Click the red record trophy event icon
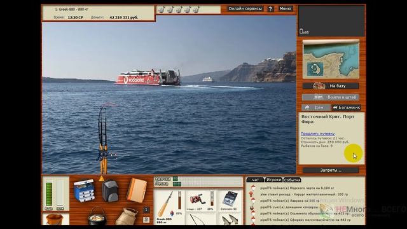This screenshot has height=229, width=407. (x=251, y=193)
